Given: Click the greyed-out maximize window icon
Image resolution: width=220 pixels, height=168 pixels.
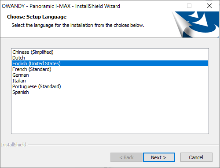Looking at the screenshot, I should tap(189, 6).
